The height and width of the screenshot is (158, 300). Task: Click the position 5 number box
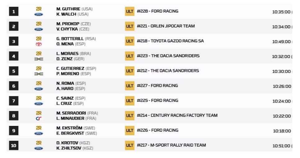coord(14,71)
